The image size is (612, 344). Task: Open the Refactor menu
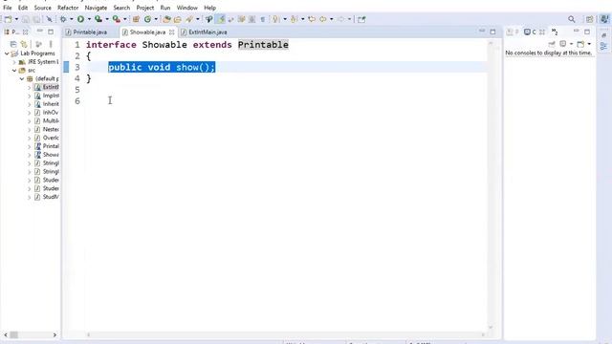tap(68, 8)
